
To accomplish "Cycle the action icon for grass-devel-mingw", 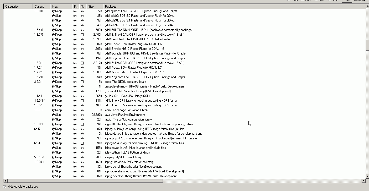I will click(x=53, y=86).
